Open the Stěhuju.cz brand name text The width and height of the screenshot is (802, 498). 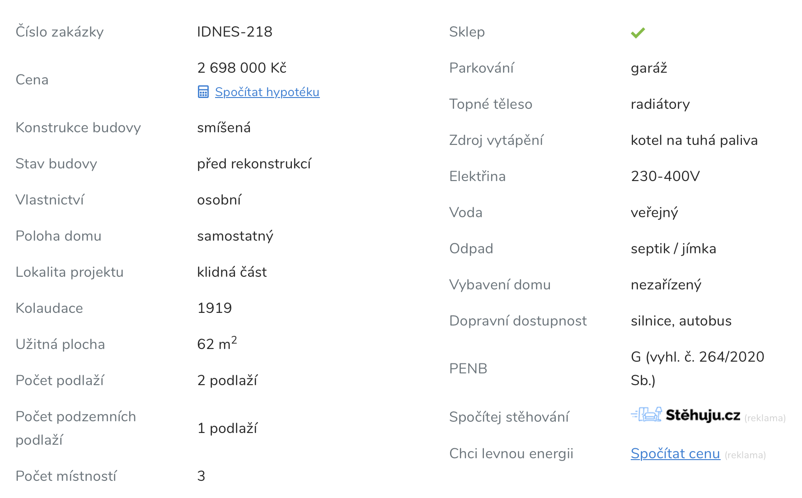(x=703, y=415)
